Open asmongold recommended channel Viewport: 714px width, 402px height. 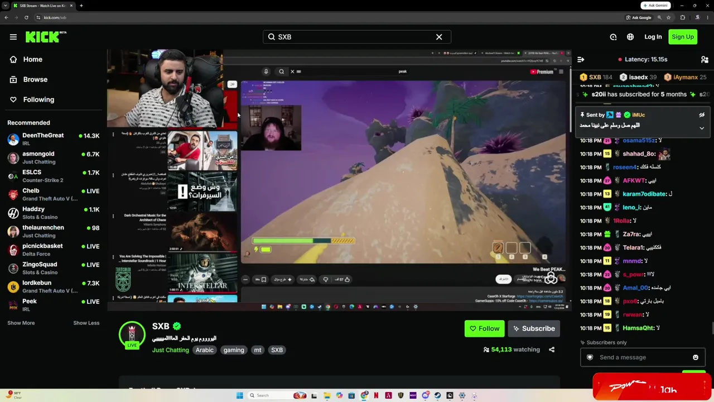[x=54, y=157]
